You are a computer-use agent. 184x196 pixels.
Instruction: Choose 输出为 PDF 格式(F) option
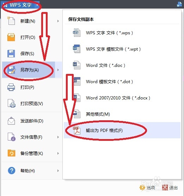[x=122, y=130]
